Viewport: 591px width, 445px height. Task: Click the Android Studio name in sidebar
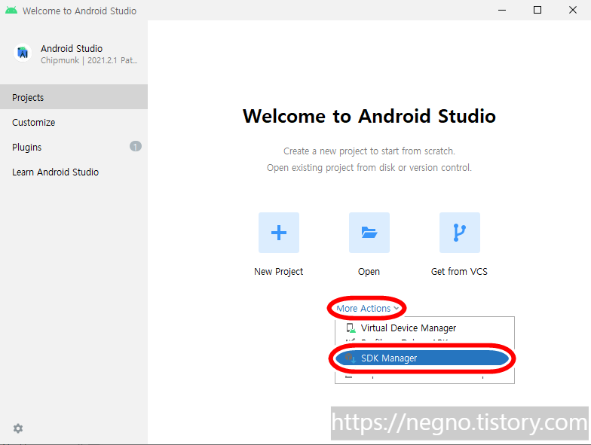(72, 48)
